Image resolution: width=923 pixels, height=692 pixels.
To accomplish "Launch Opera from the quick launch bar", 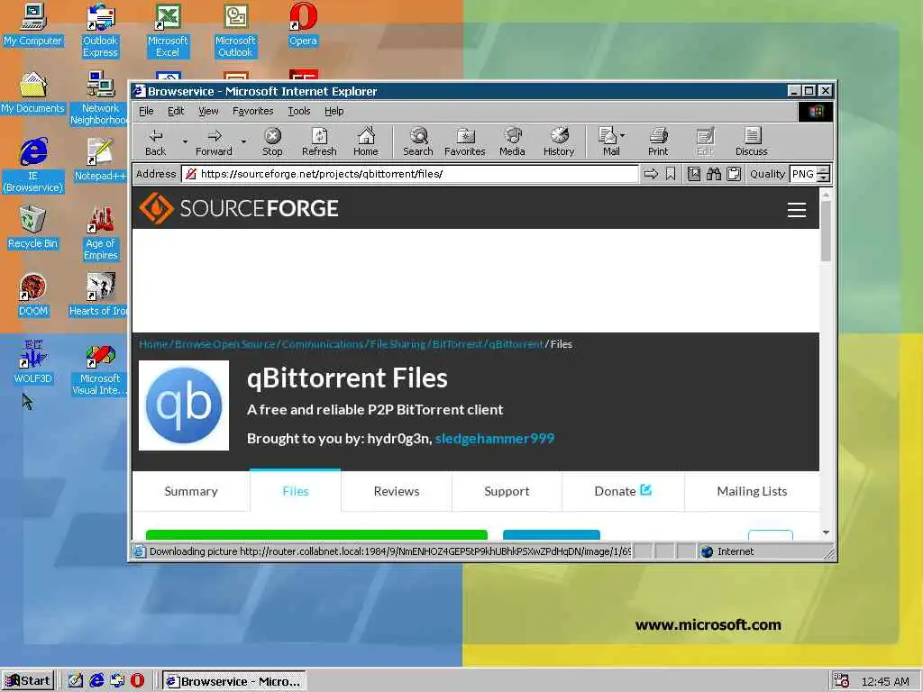I will [x=137, y=681].
